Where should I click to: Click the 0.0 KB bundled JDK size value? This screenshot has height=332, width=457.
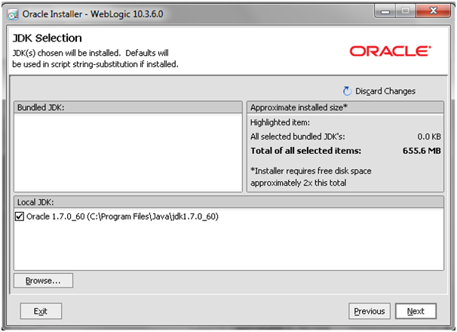[429, 137]
